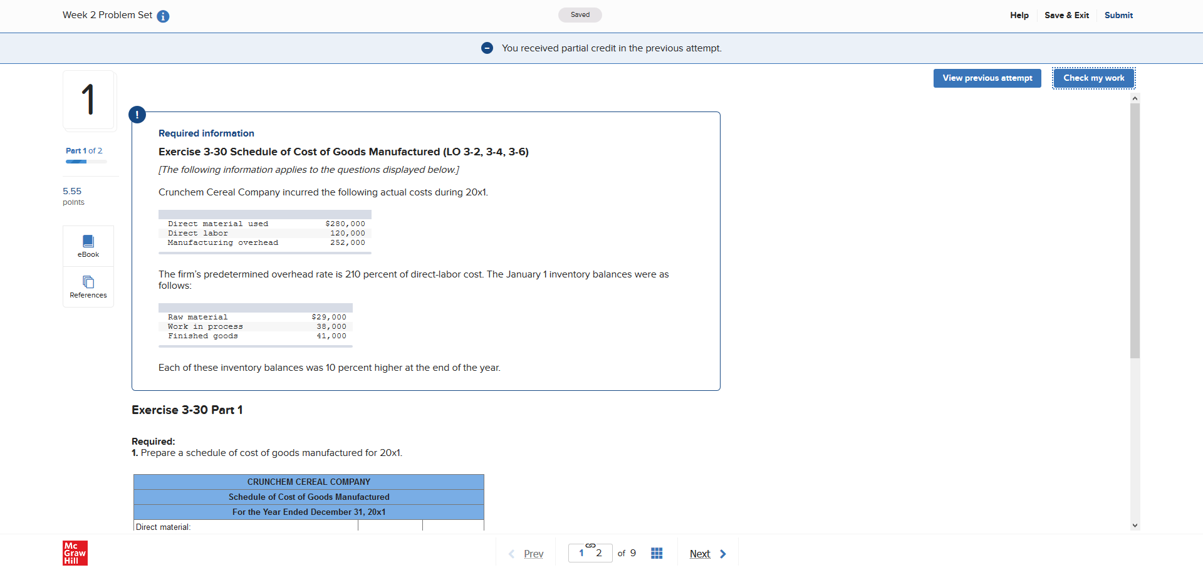The height and width of the screenshot is (570, 1203).
Task: Click the partial credit status icon
Action: click(487, 48)
